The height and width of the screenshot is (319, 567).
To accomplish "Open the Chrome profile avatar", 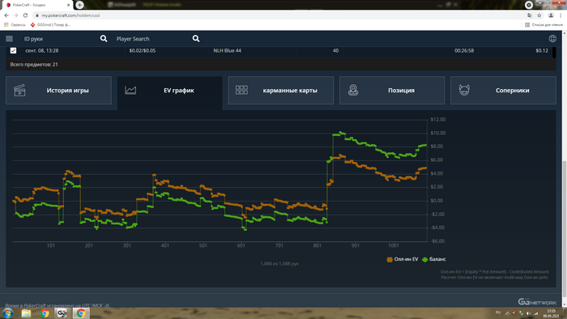I will click(551, 15).
